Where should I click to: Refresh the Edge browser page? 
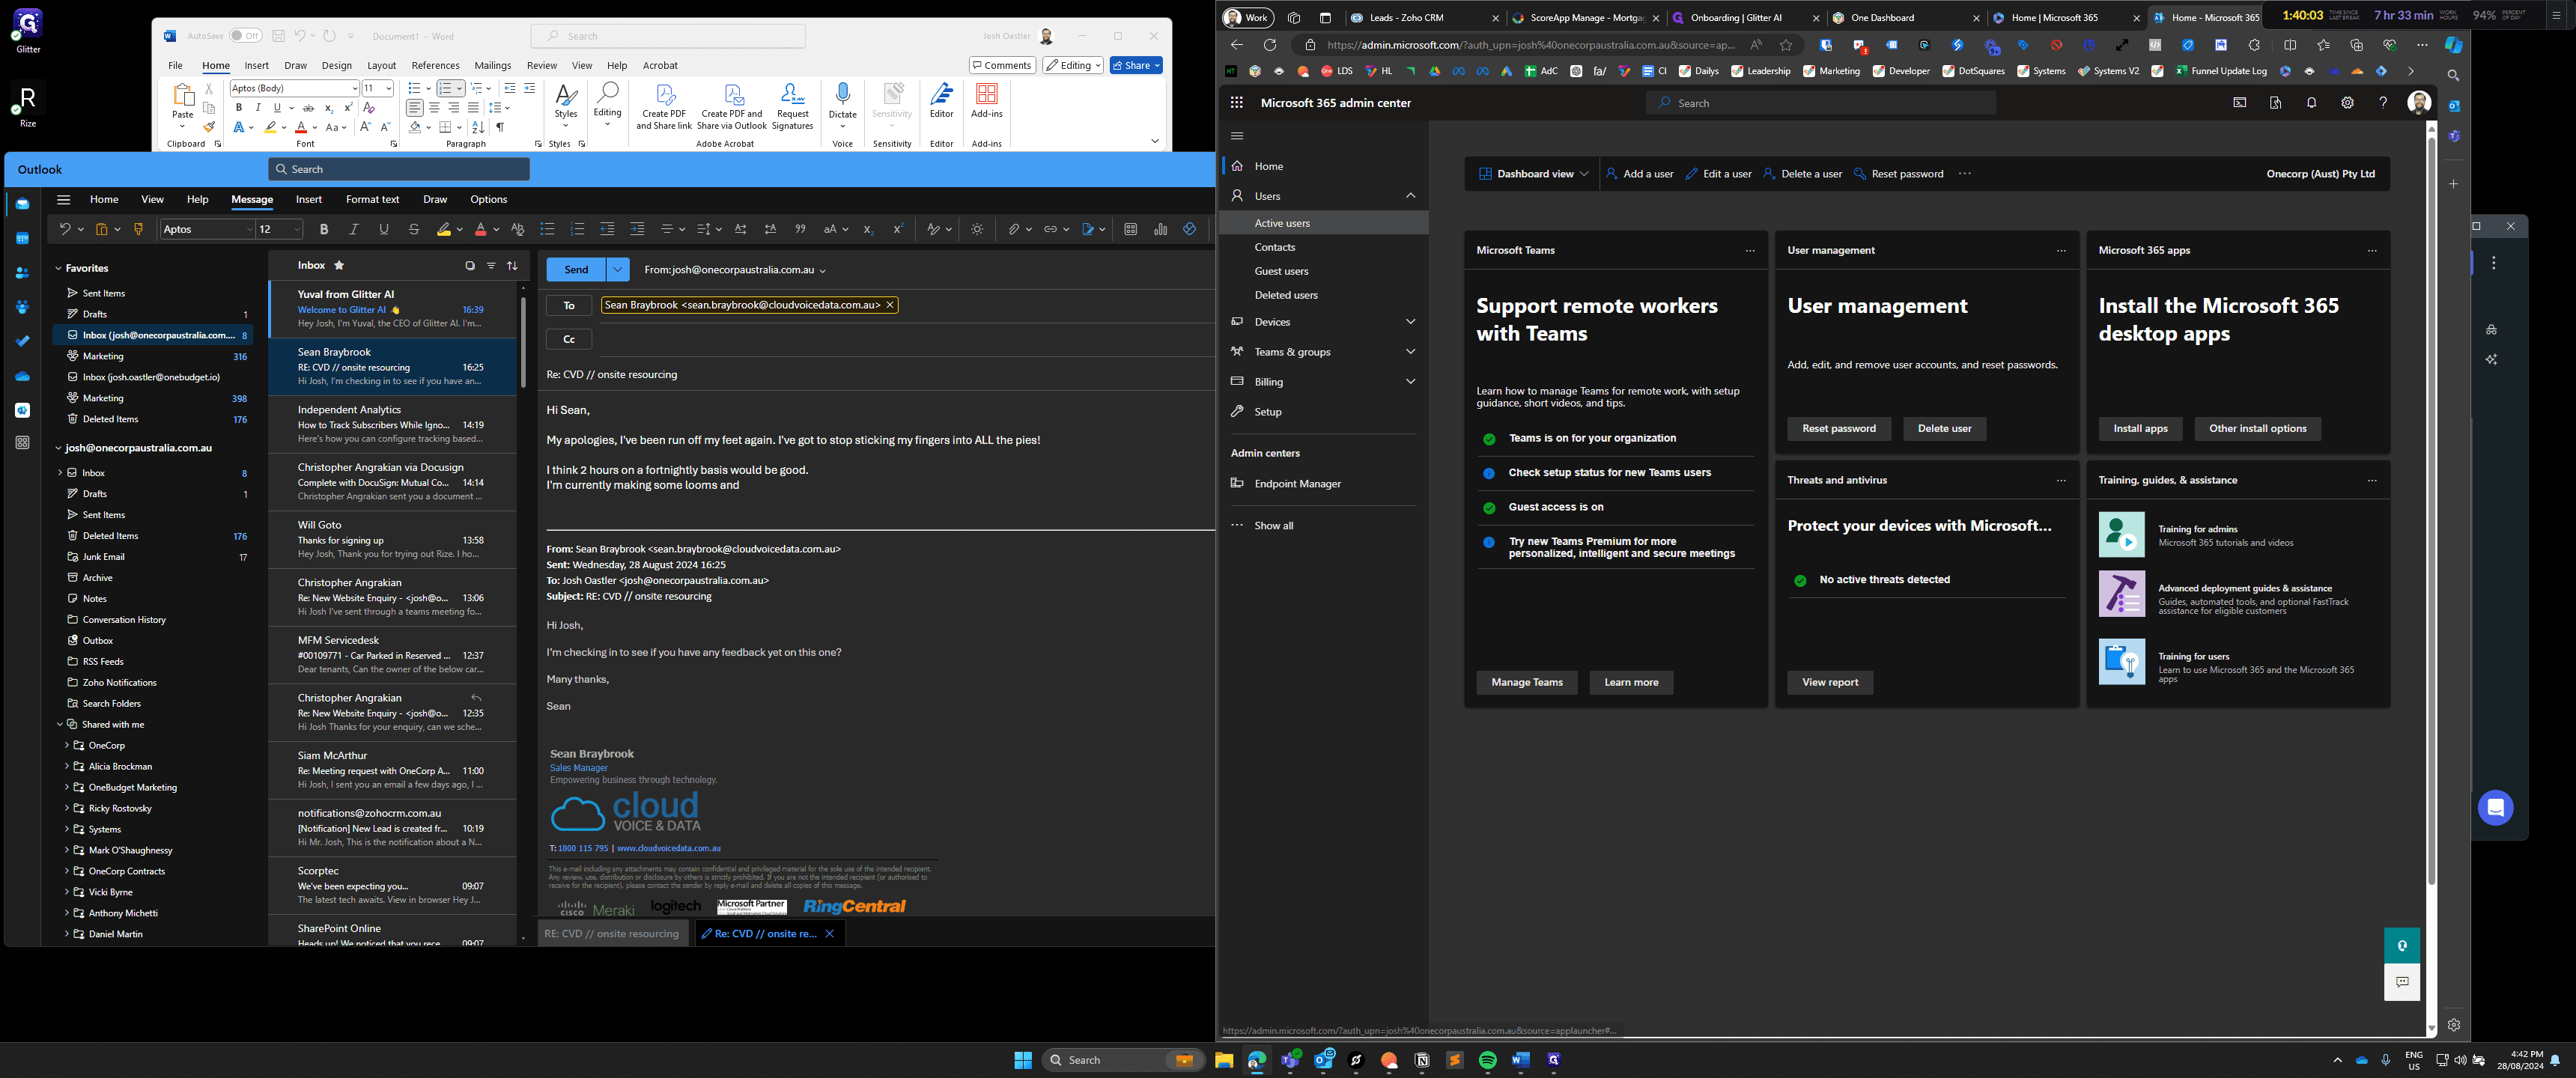(1270, 45)
